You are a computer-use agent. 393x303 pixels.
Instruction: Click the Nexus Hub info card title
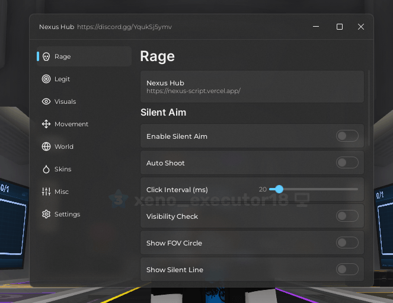point(165,83)
